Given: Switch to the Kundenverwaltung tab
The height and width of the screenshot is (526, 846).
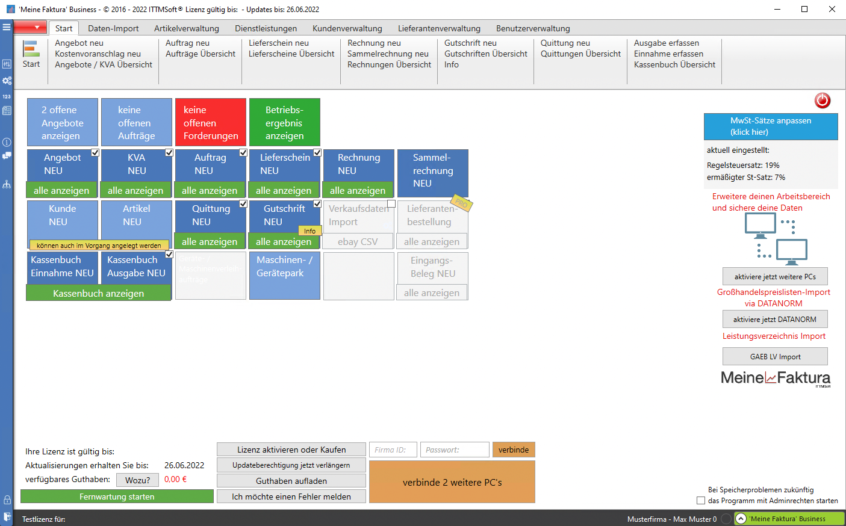Looking at the screenshot, I should coord(347,28).
